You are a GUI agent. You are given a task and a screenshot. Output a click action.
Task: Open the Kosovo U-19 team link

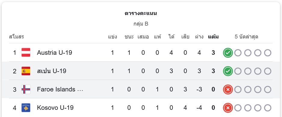click(55, 108)
